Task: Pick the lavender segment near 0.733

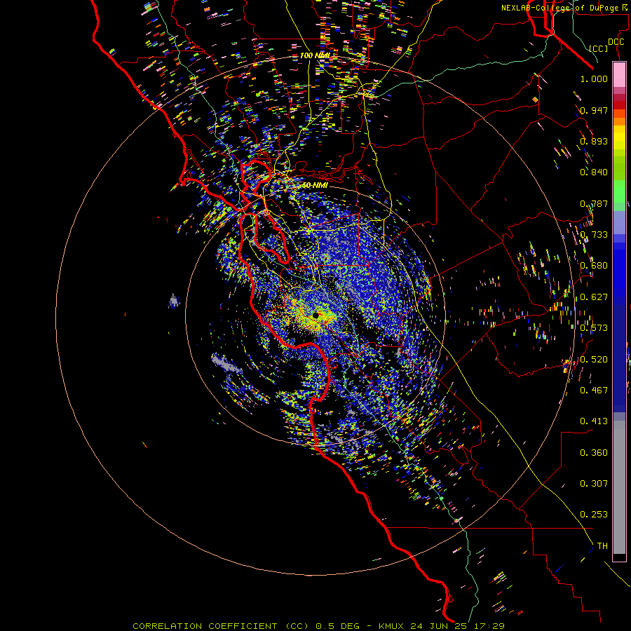Action: [x=619, y=222]
